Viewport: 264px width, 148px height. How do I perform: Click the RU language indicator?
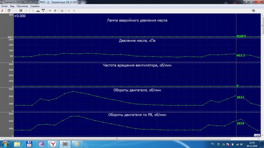[213, 144]
